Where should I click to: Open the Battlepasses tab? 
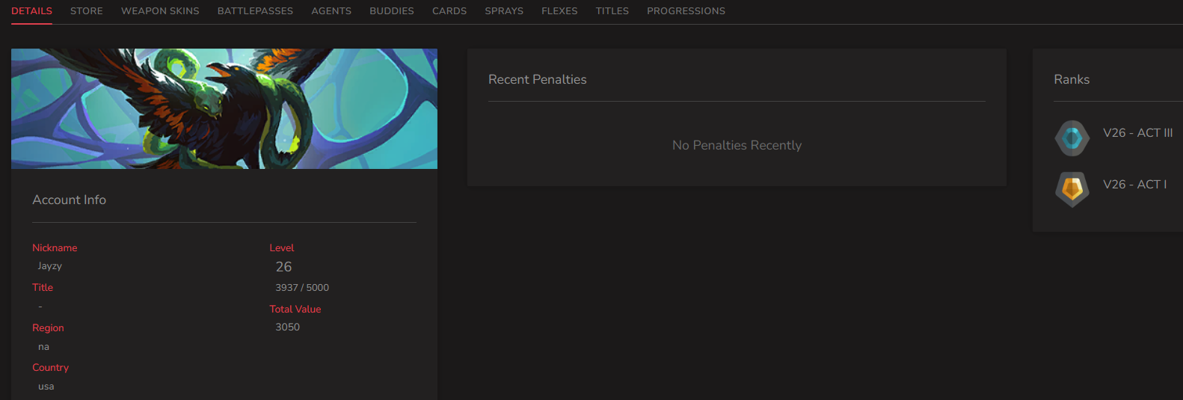255,11
